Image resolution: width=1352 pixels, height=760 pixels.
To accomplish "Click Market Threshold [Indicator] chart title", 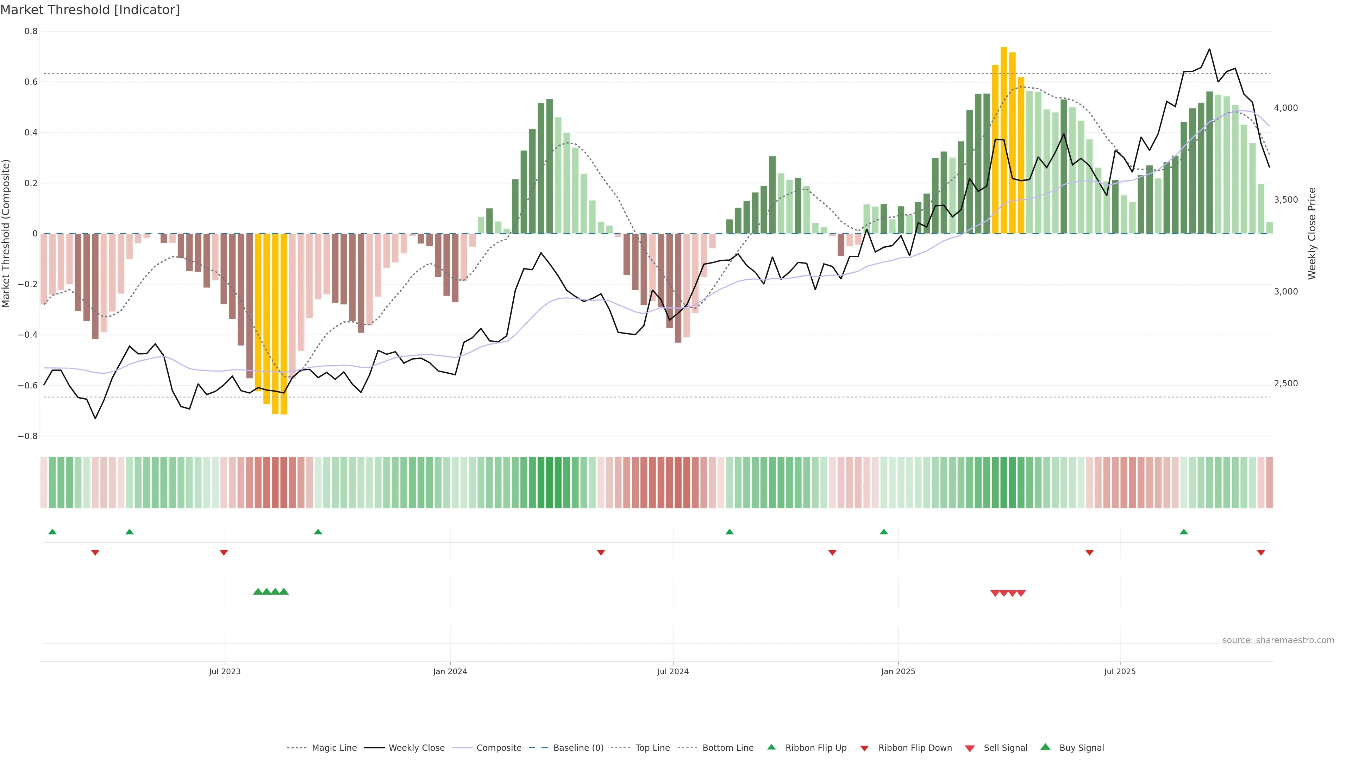I will pyautogui.click(x=90, y=10).
